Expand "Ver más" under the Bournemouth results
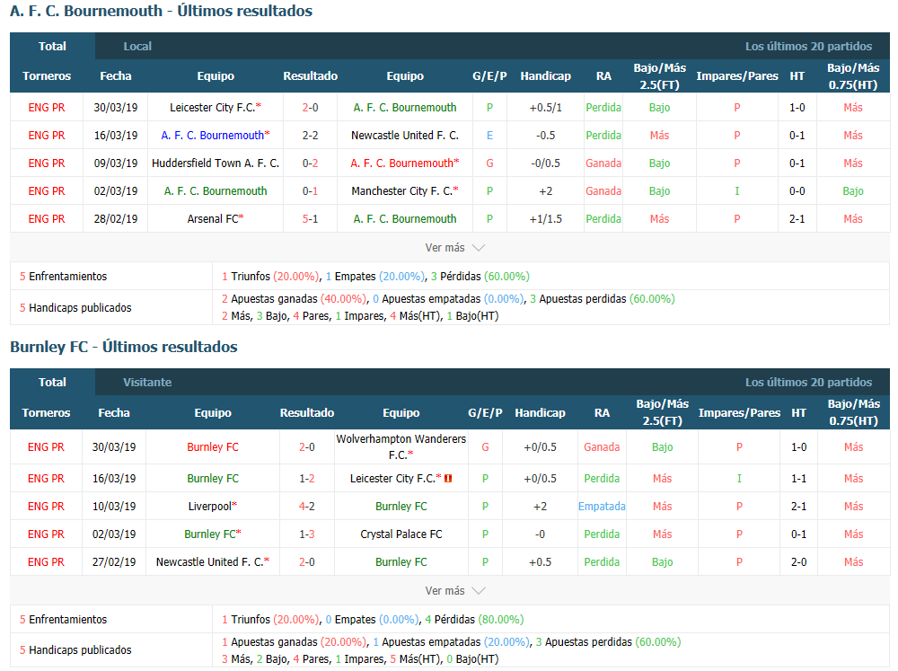This screenshot has width=898, height=671. [454, 248]
